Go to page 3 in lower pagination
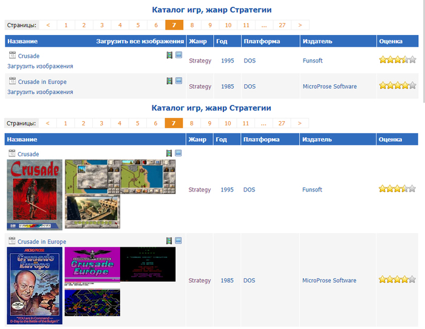The height and width of the screenshot is (329, 425). tap(101, 124)
